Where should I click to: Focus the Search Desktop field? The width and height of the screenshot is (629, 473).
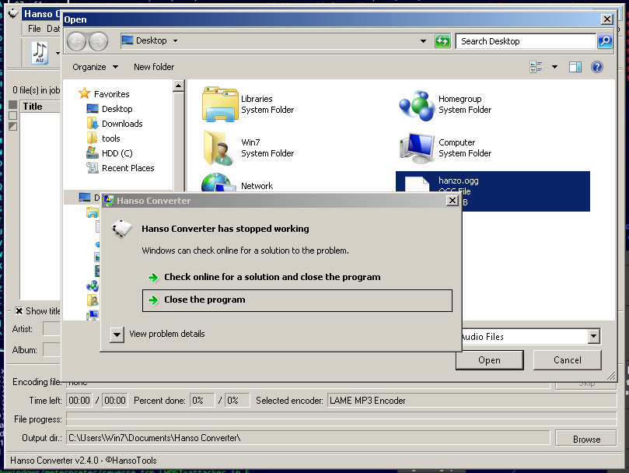click(x=526, y=41)
